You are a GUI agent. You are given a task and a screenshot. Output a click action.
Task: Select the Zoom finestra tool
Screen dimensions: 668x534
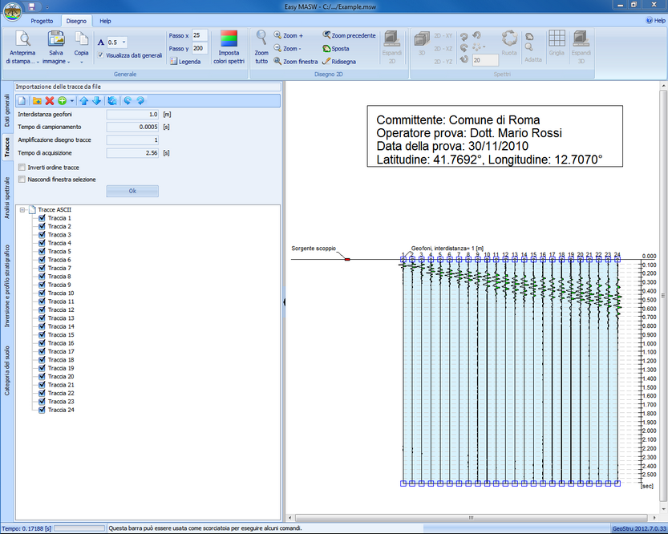[296, 62]
